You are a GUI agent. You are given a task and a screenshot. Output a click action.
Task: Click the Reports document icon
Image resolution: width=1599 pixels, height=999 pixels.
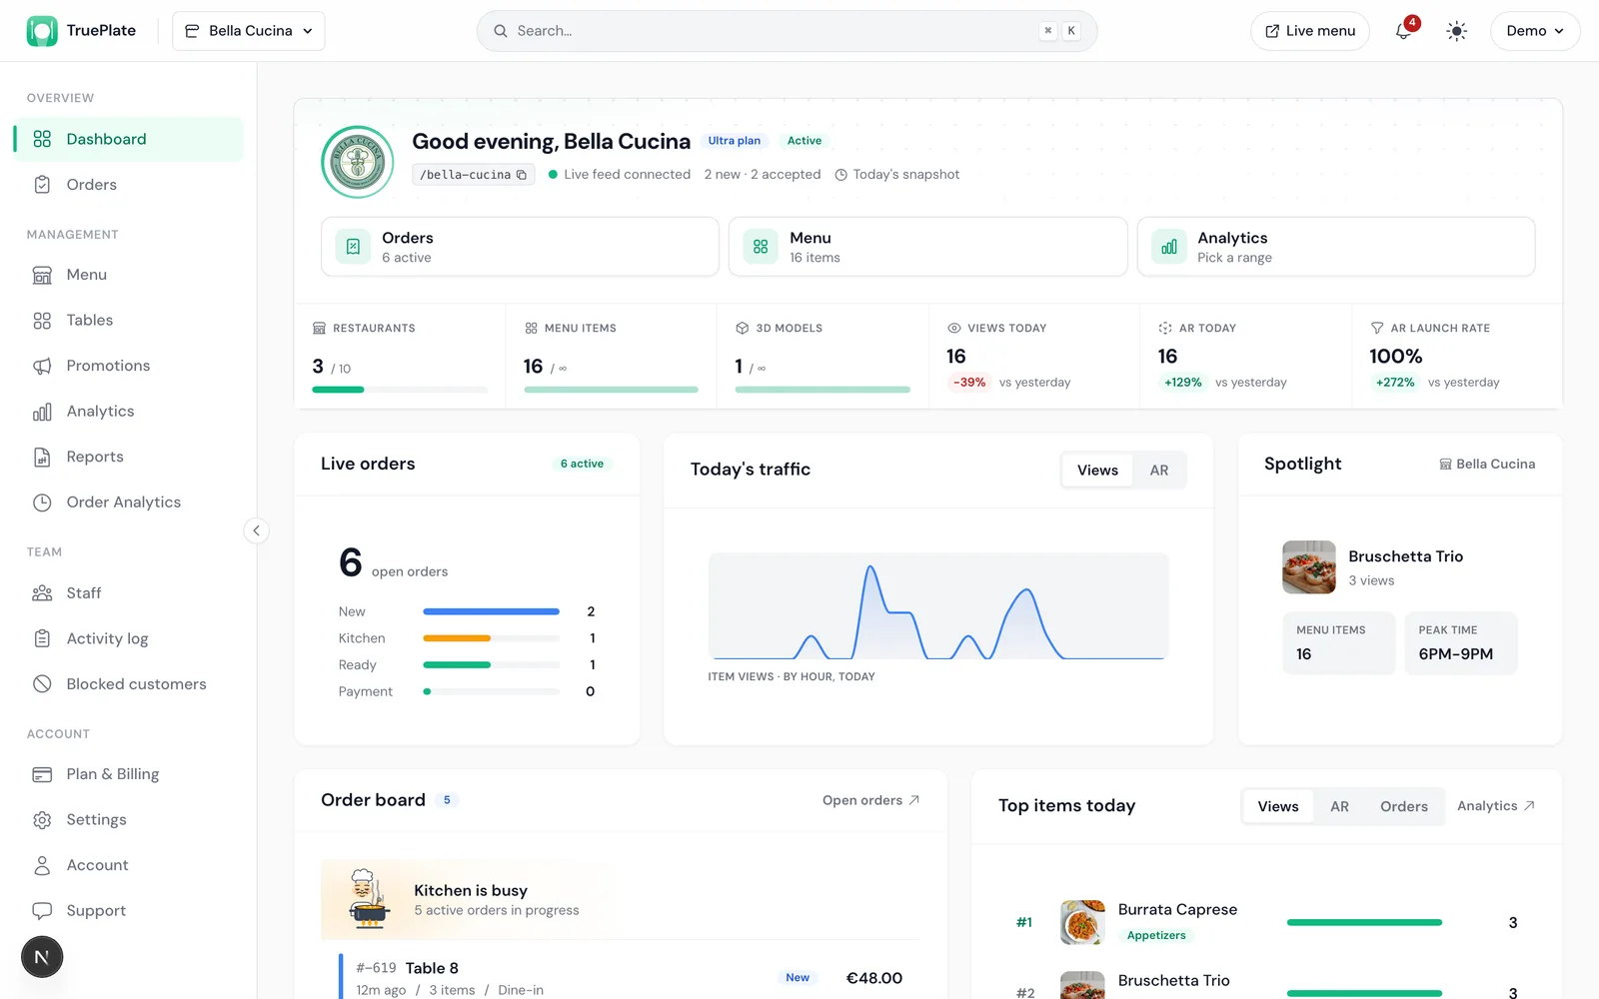tap(42, 457)
